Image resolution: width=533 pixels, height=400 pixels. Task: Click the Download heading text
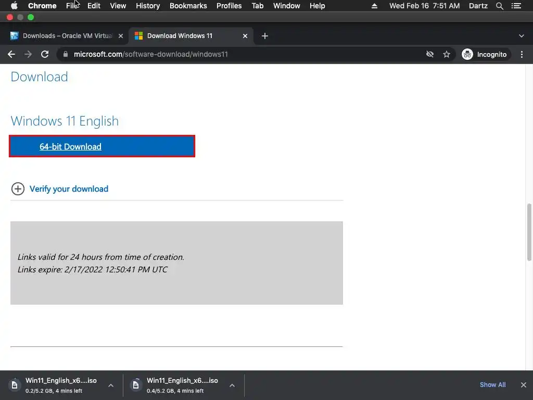tap(39, 77)
